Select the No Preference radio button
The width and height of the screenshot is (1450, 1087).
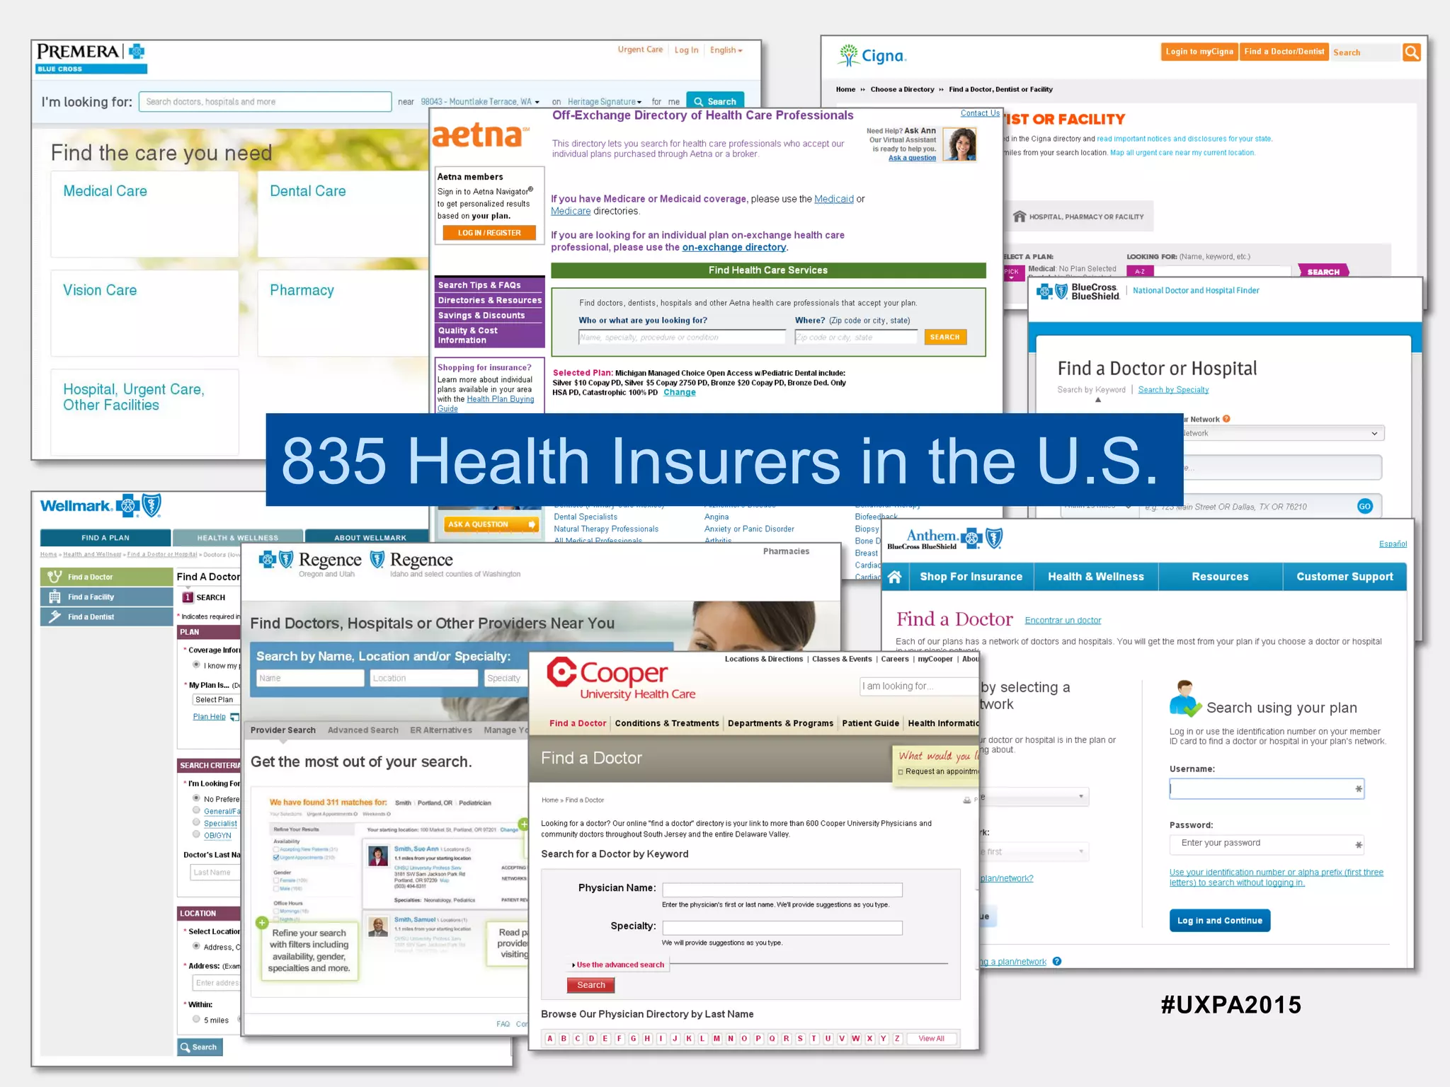pyautogui.click(x=196, y=798)
